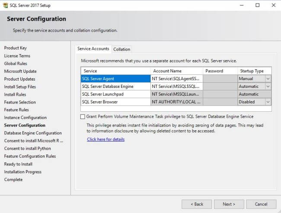This screenshot has width=281, height=213.
Task: Click the Startup Type column header
Action: pyautogui.click(x=255, y=71)
